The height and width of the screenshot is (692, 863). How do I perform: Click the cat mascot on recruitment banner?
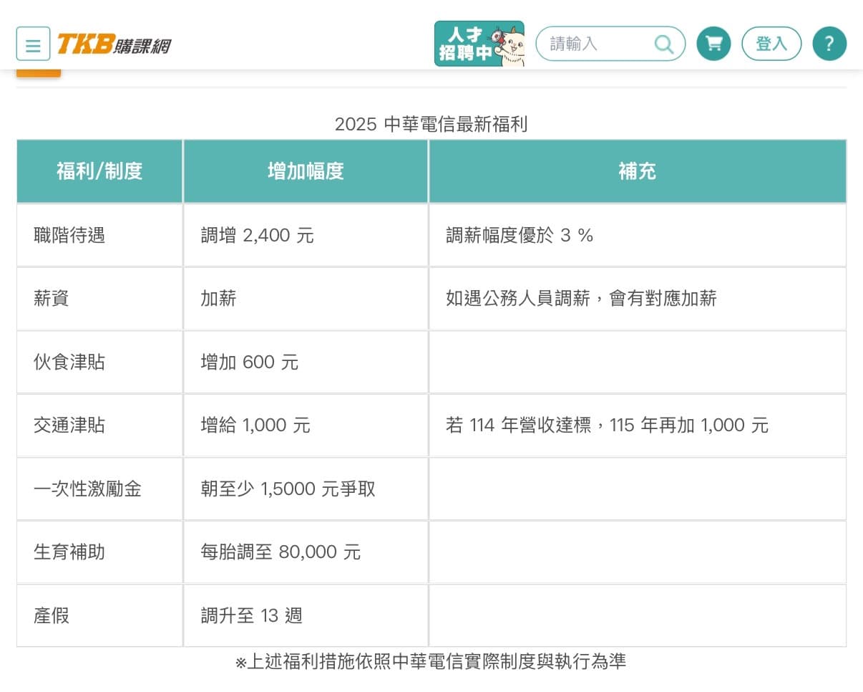click(x=510, y=45)
